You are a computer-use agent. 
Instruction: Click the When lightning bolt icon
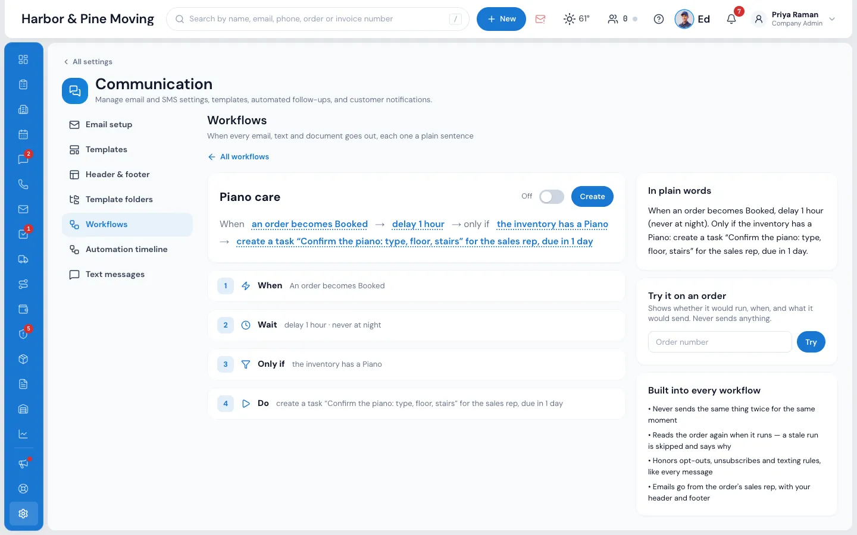coord(246,286)
